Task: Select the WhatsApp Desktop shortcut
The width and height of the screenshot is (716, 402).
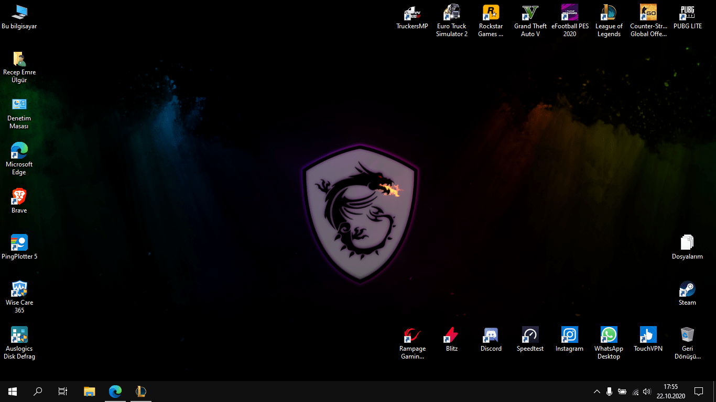Action: pyautogui.click(x=609, y=343)
